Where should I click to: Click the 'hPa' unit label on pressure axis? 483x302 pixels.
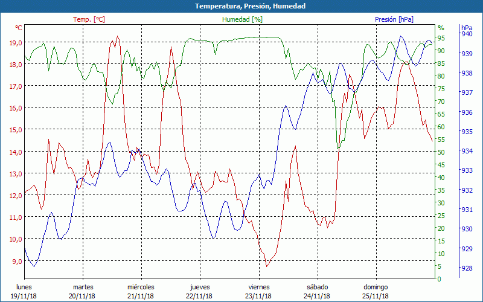point(467,28)
